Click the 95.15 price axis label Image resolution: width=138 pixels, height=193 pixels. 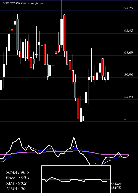(x=129, y=8)
